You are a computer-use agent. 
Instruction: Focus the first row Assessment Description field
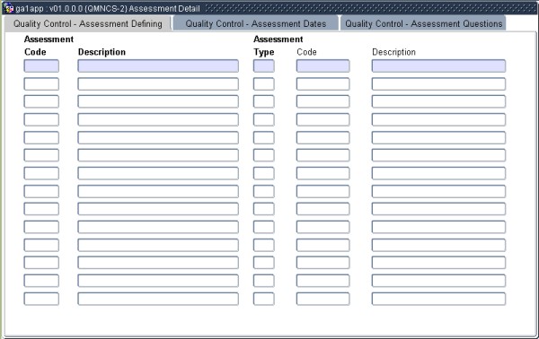click(158, 65)
